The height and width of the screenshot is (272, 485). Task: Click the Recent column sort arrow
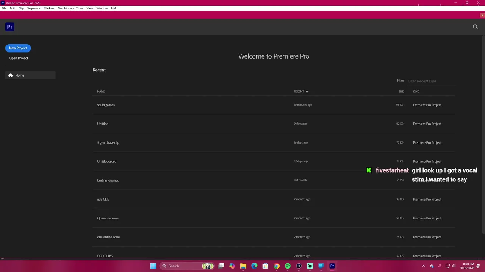coord(307,91)
